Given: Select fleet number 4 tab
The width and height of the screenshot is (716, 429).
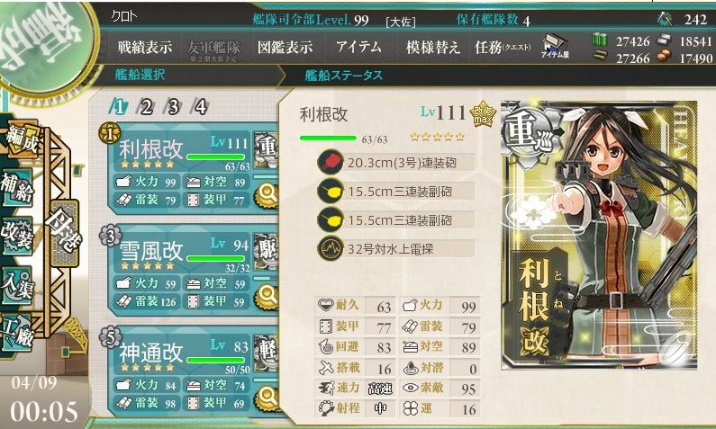Looking at the screenshot, I should coord(201,107).
